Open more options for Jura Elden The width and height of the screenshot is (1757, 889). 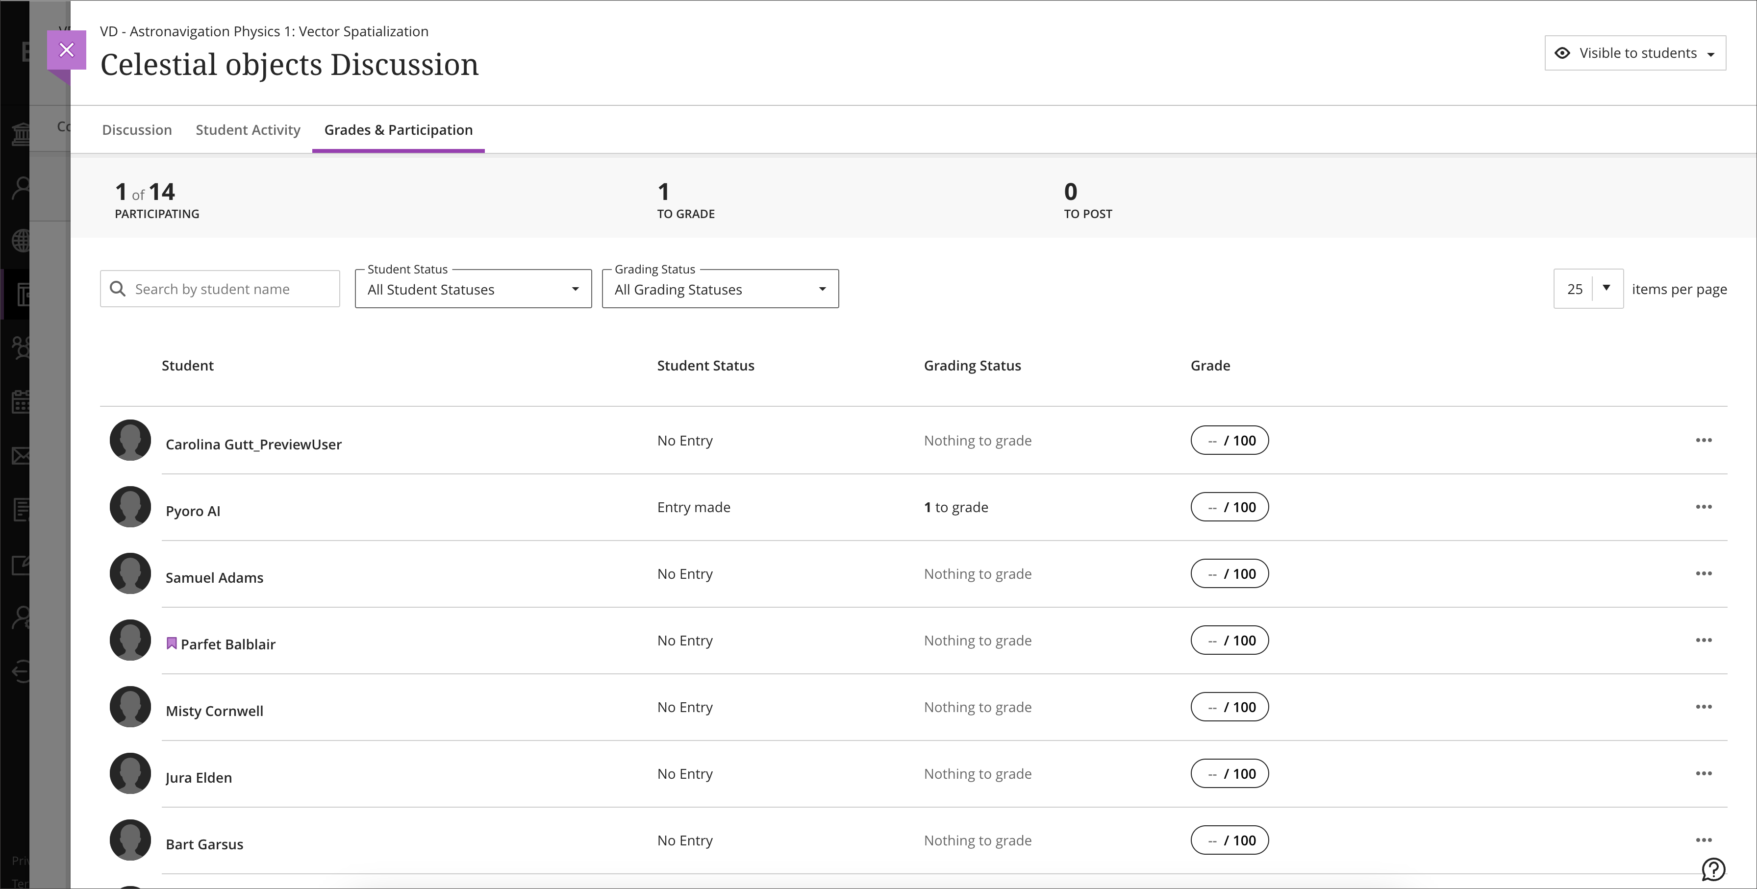pos(1703,774)
